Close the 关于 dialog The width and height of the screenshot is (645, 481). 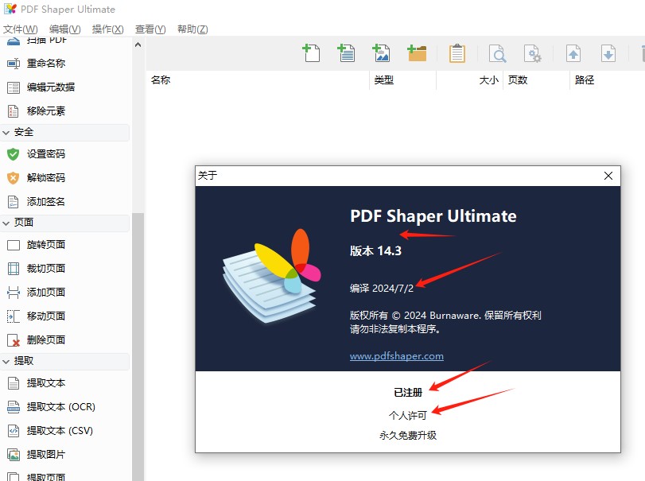tap(608, 176)
